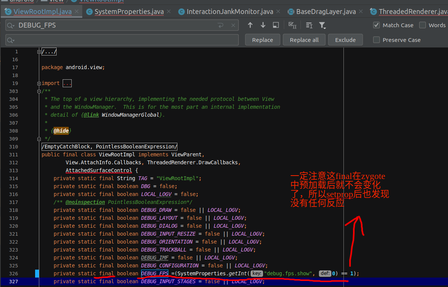Screen dimensions: 448x287
Task: Clear the DEBUG_FPS search text
Action: tap(233, 25)
